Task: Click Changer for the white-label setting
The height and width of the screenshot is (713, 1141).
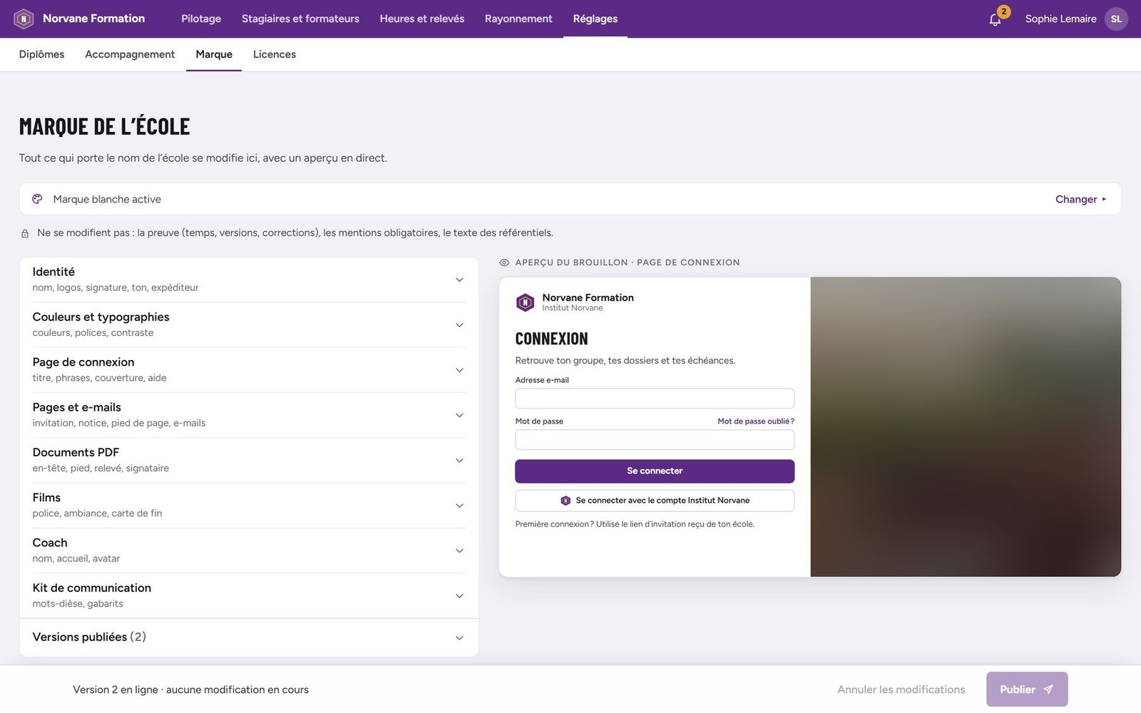Action: point(1081,199)
